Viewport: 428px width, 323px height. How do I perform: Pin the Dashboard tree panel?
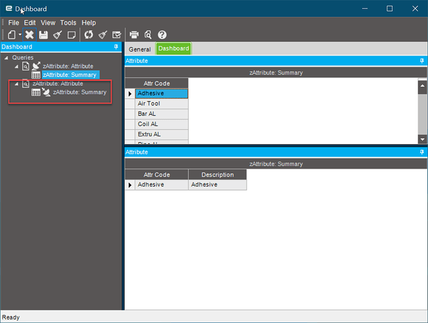116,47
